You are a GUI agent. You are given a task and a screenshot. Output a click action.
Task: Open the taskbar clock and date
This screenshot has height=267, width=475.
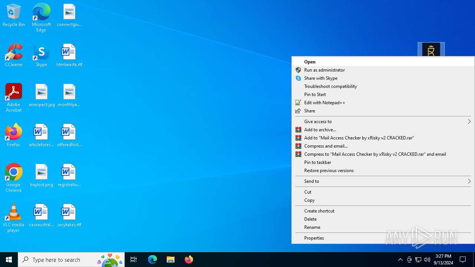[x=443, y=260]
